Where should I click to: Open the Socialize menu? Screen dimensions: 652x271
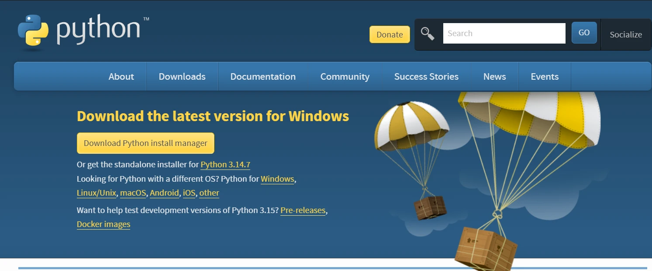[x=626, y=34]
